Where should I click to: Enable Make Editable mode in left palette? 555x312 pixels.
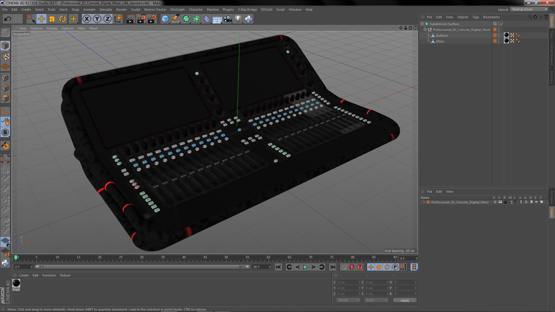tap(5, 32)
